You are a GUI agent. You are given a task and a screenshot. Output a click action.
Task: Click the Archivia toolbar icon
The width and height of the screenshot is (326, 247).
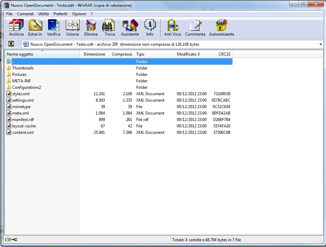(16, 25)
